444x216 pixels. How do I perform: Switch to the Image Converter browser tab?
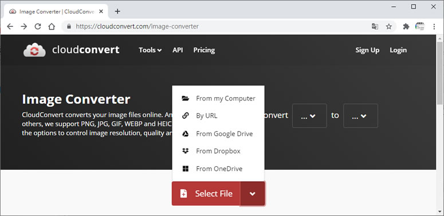click(56, 11)
